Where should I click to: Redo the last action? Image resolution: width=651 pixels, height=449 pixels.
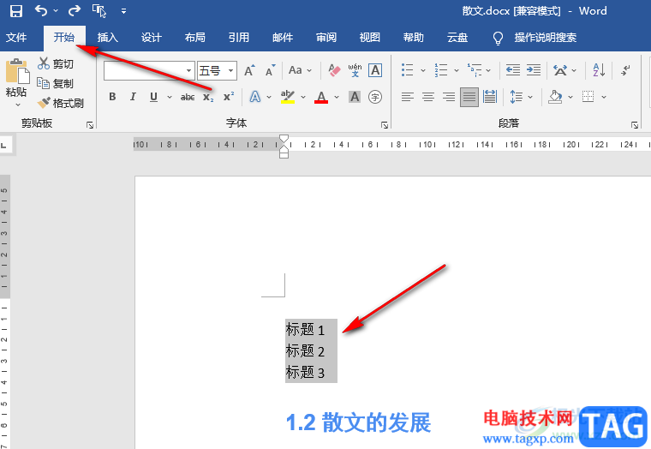74,10
